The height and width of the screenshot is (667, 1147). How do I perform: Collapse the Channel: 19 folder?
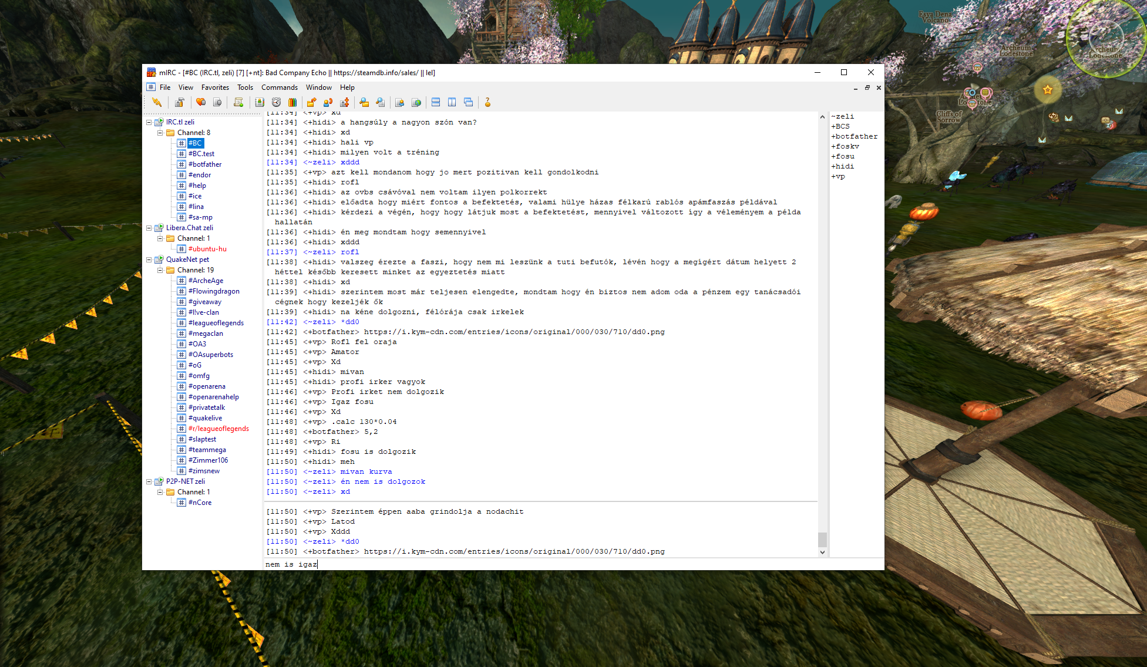click(x=160, y=270)
